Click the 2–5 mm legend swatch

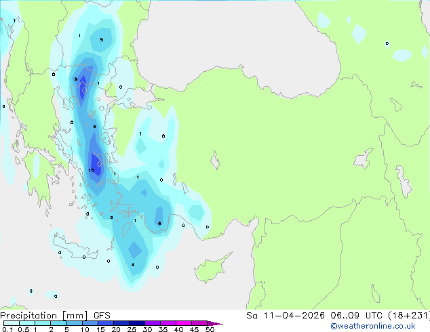click(58, 323)
